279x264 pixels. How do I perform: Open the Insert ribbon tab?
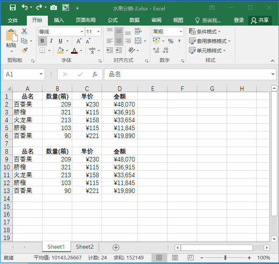pyautogui.click(x=59, y=20)
